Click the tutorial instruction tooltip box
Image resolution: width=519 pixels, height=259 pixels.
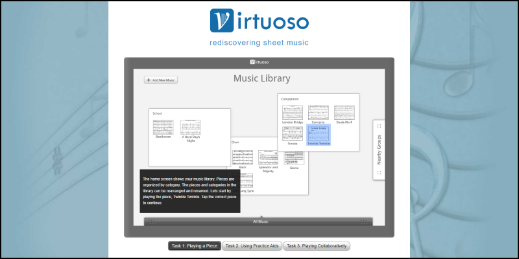(x=190, y=191)
